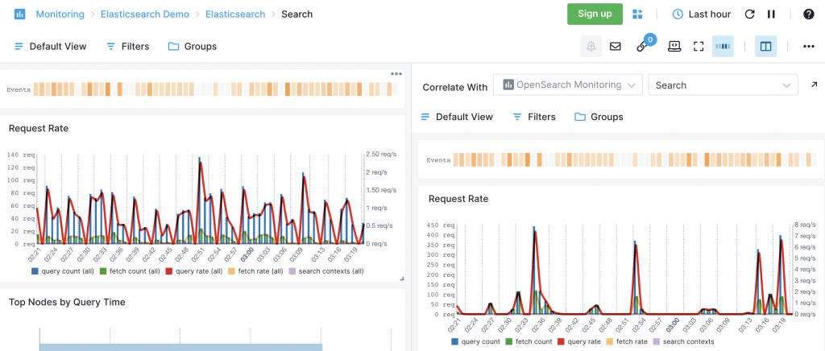Toggle the events timeline bar button

click(723, 46)
